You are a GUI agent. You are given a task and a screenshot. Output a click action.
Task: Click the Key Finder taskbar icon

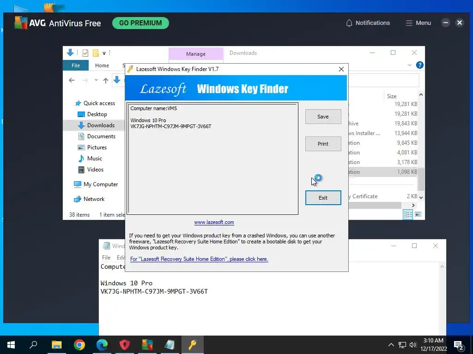point(193,345)
